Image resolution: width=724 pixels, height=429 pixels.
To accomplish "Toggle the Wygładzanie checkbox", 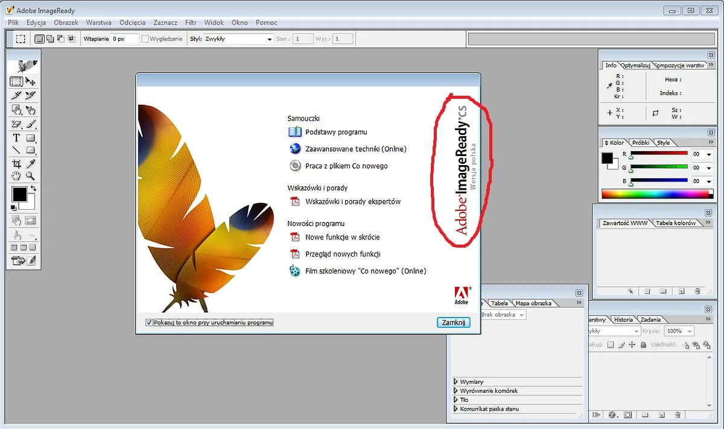I will pos(145,39).
